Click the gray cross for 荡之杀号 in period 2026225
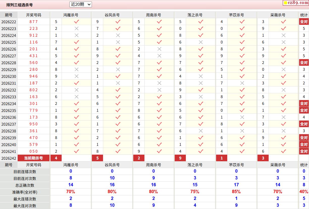This screenshot has height=209, width=309. pyautogui.click(x=201, y=42)
